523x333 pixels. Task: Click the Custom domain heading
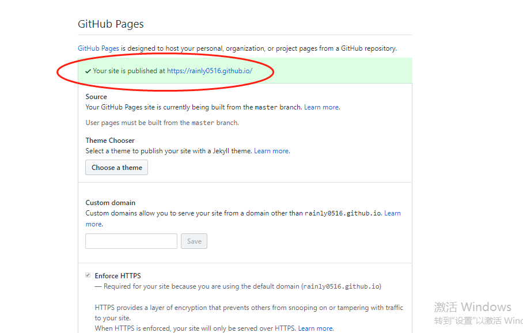110,202
